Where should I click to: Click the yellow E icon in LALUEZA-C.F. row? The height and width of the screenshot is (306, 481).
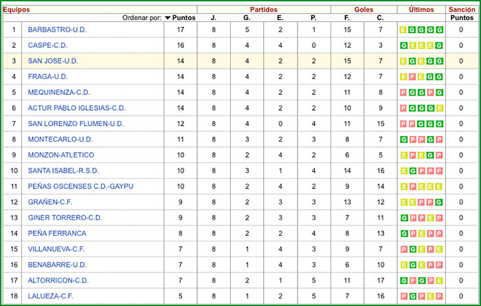[x=429, y=296]
